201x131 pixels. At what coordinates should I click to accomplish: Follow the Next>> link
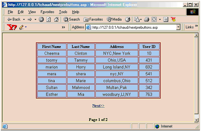pos(98,106)
